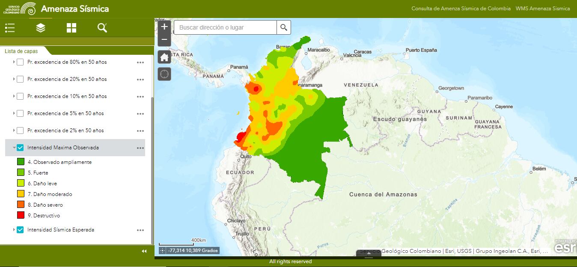Return to default extent with home icon
577x267 pixels.
164,56
